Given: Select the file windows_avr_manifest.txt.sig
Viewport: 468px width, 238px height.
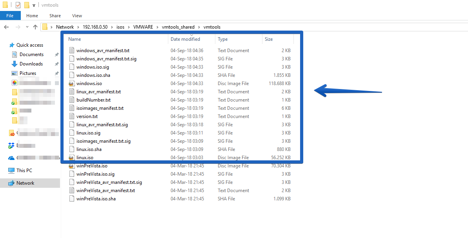Looking at the screenshot, I should pyautogui.click(x=106, y=59).
